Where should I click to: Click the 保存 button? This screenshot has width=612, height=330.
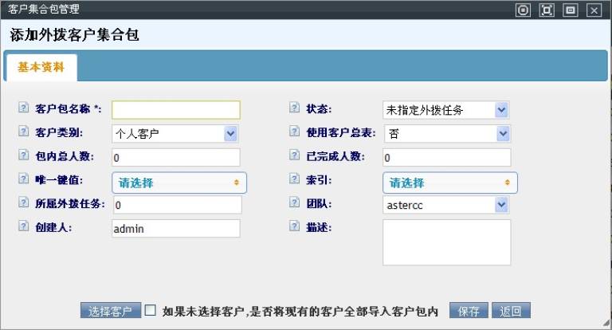tap(469, 311)
